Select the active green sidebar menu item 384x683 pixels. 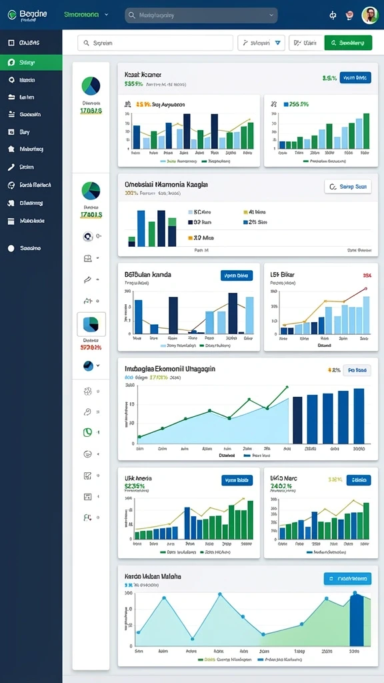click(x=31, y=62)
